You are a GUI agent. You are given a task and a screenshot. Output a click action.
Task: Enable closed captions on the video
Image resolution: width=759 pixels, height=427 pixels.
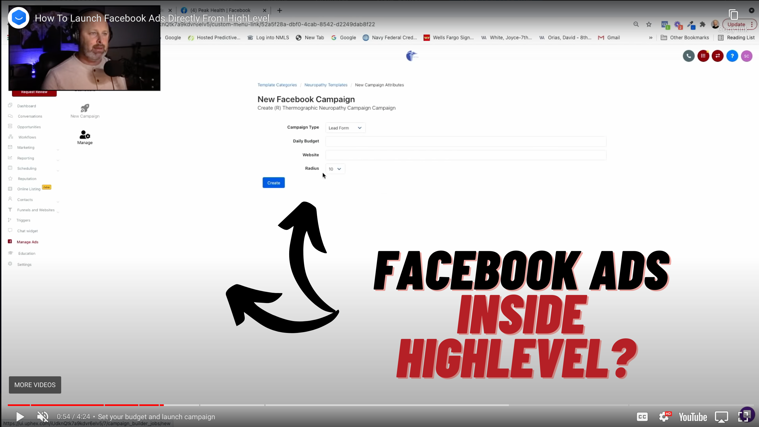(642, 416)
